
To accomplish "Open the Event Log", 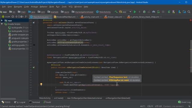I will 184,102.
